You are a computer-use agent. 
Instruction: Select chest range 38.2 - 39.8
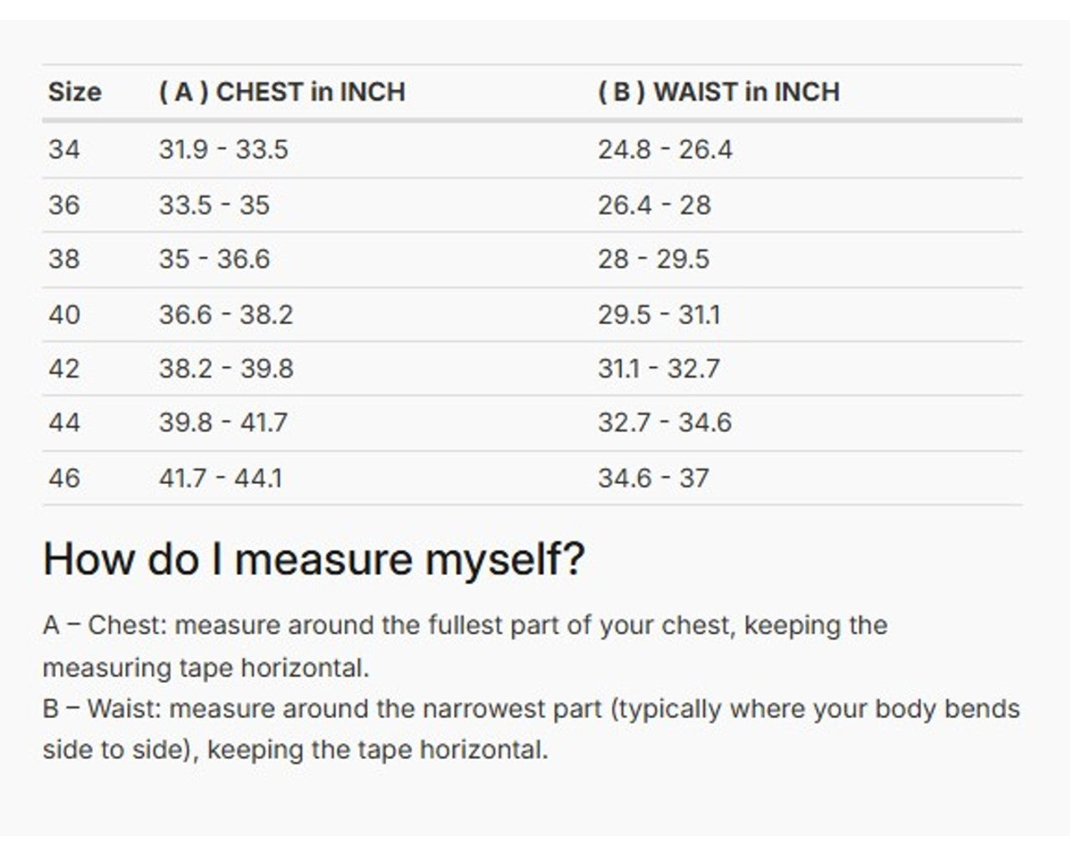[226, 369]
